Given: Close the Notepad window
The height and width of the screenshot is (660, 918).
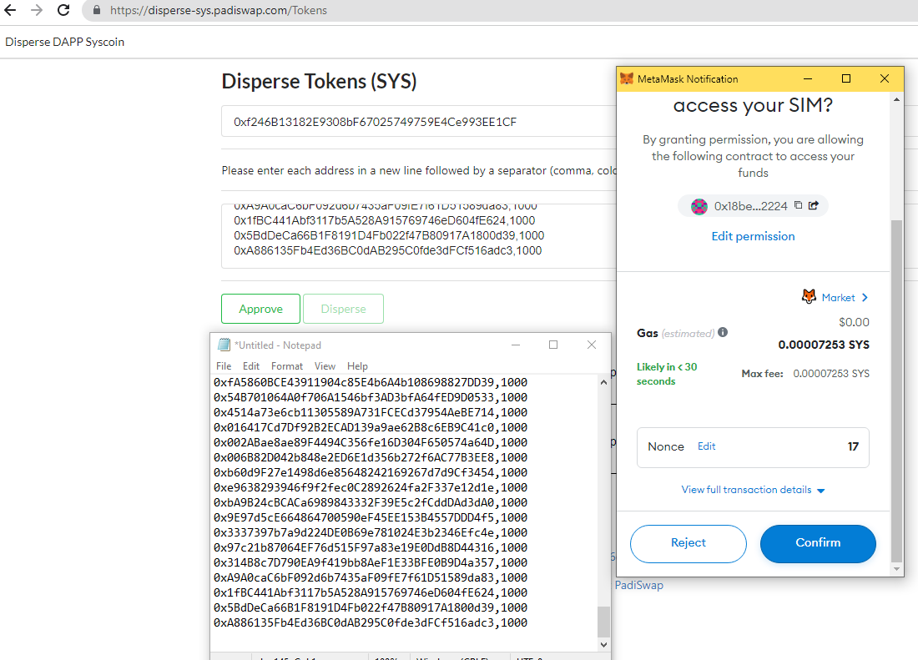Looking at the screenshot, I should coord(592,345).
